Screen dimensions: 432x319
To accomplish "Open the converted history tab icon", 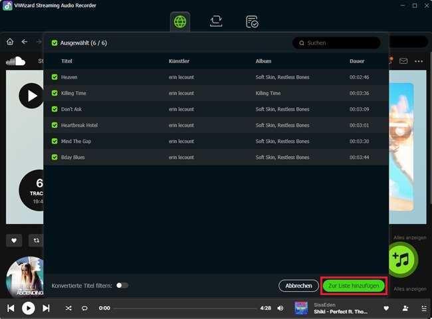I will tap(252, 22).
